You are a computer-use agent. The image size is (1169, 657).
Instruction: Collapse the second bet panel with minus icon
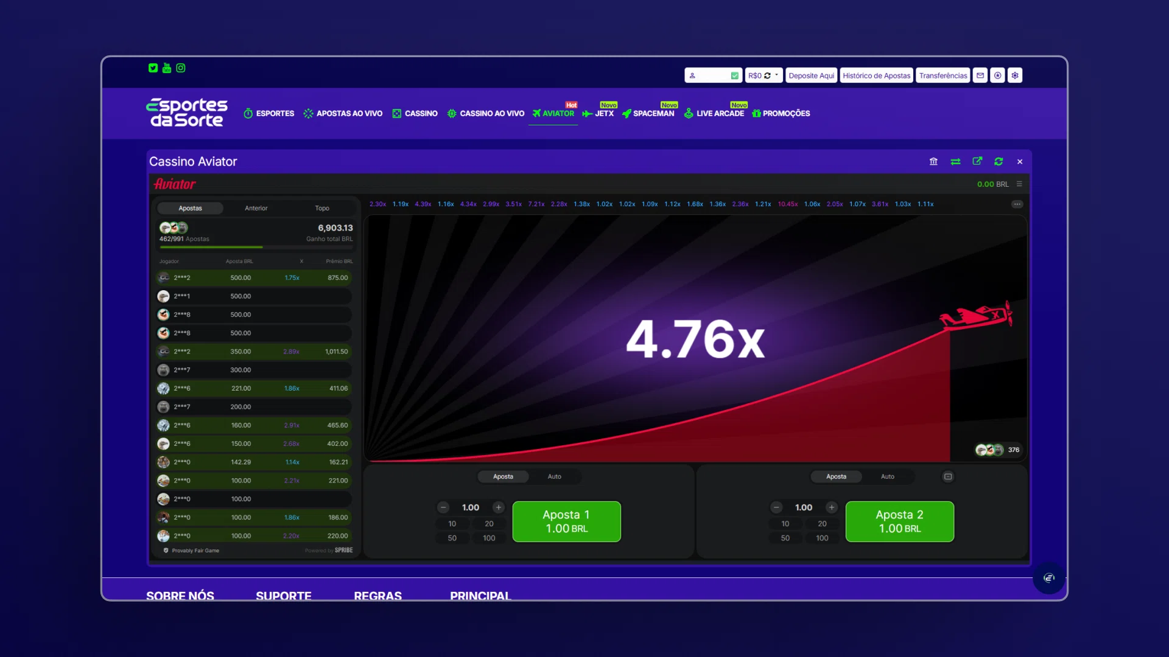click(948, 477)
